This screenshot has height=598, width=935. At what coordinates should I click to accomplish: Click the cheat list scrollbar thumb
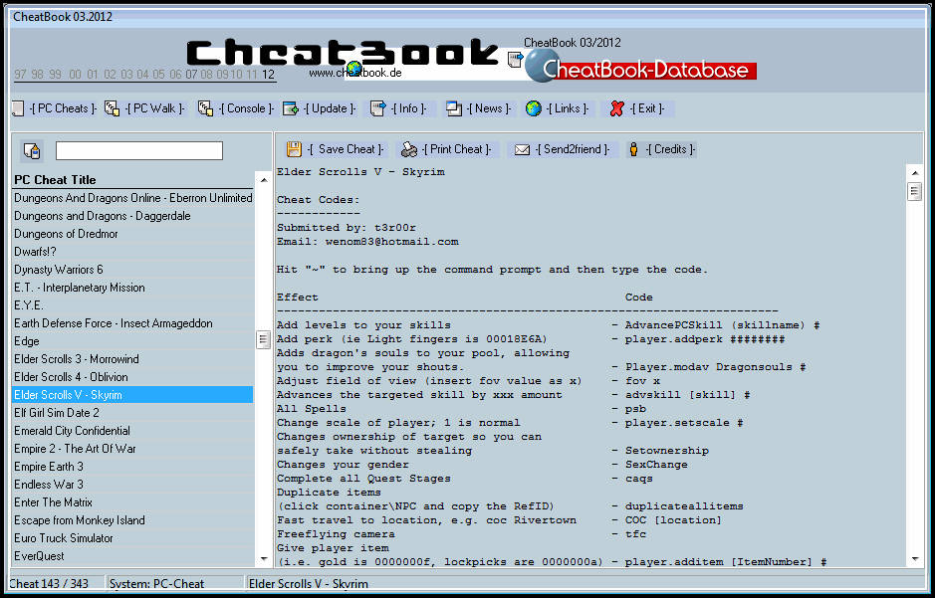(x=263, y=340)
